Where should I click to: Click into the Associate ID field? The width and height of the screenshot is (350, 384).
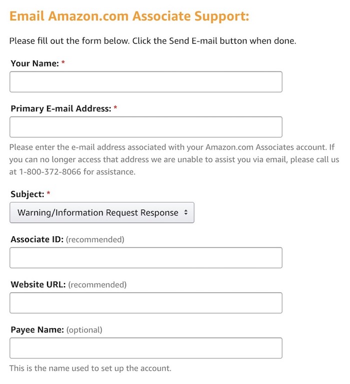point(145,258)
